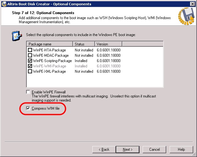Sort by Package name column header
Viewport: 197px width, 157px height.
50,44
